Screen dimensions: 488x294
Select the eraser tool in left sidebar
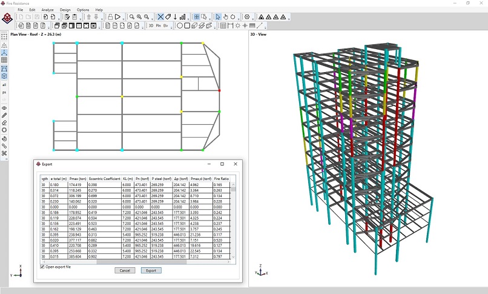tap(4, 122)
